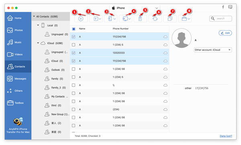241x145 pixels.
Task: Select Ungrouped under iCloud (6288)
Action: (56, 52)
